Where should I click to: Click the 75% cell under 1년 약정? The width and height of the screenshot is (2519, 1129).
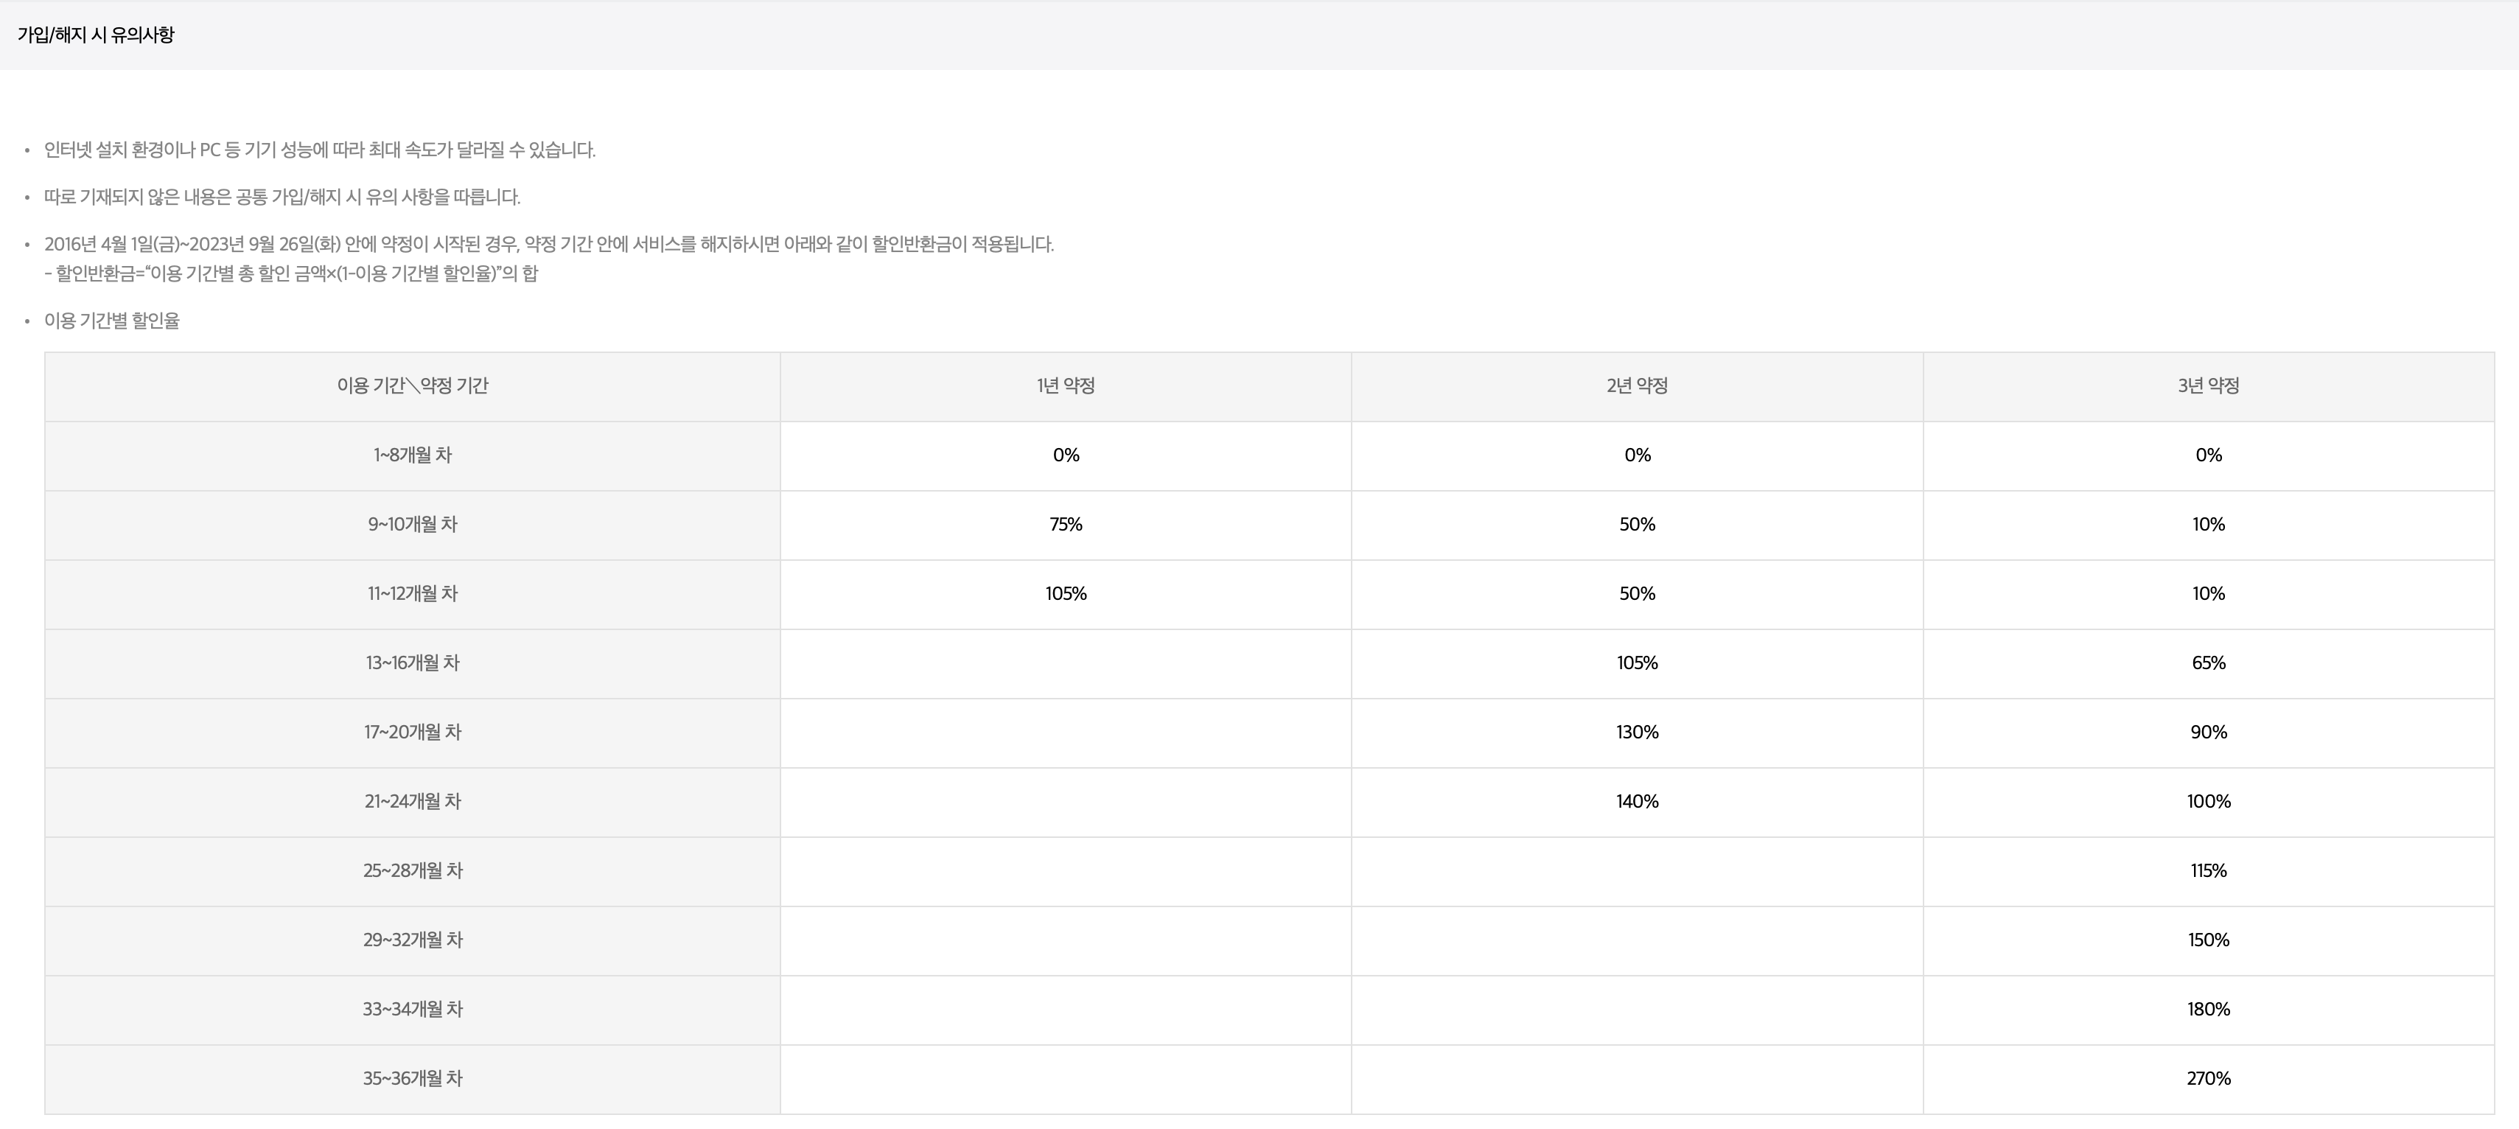pos(1065,525)
